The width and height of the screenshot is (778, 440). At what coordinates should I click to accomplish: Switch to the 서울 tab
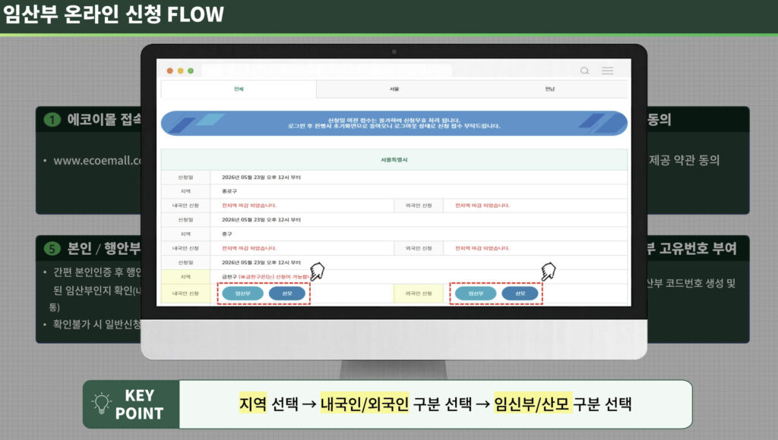coord(394,90)
